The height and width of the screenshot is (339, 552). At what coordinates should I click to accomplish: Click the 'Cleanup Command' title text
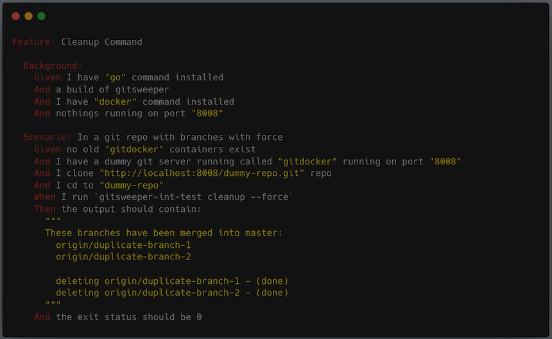click(101, 42)
